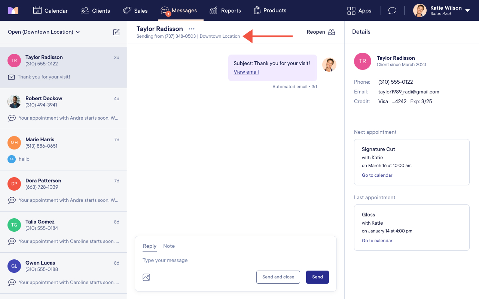Select the Reply tab
Viewport: 479px width, 299px height.
coord(149,246)
